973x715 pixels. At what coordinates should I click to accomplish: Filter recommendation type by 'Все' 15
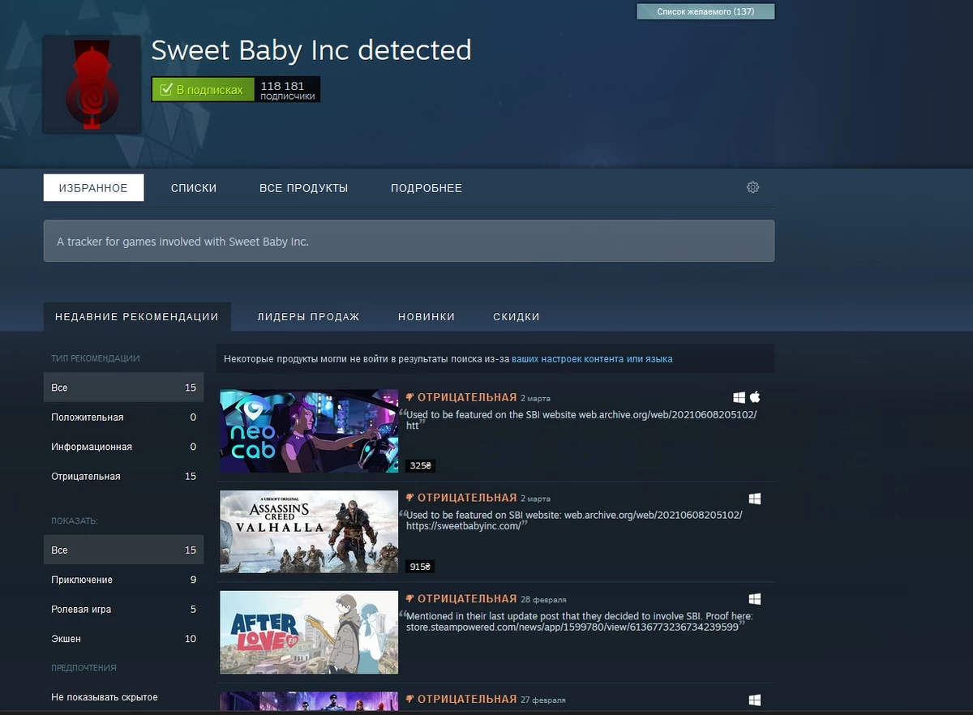(123, 387)
